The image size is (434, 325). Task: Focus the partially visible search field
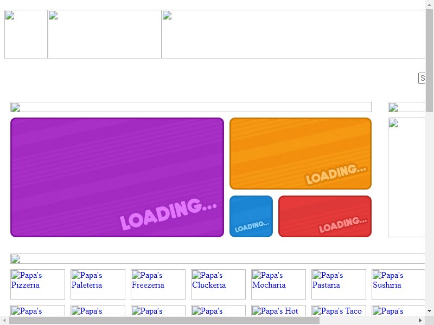(x=422, y=78)
